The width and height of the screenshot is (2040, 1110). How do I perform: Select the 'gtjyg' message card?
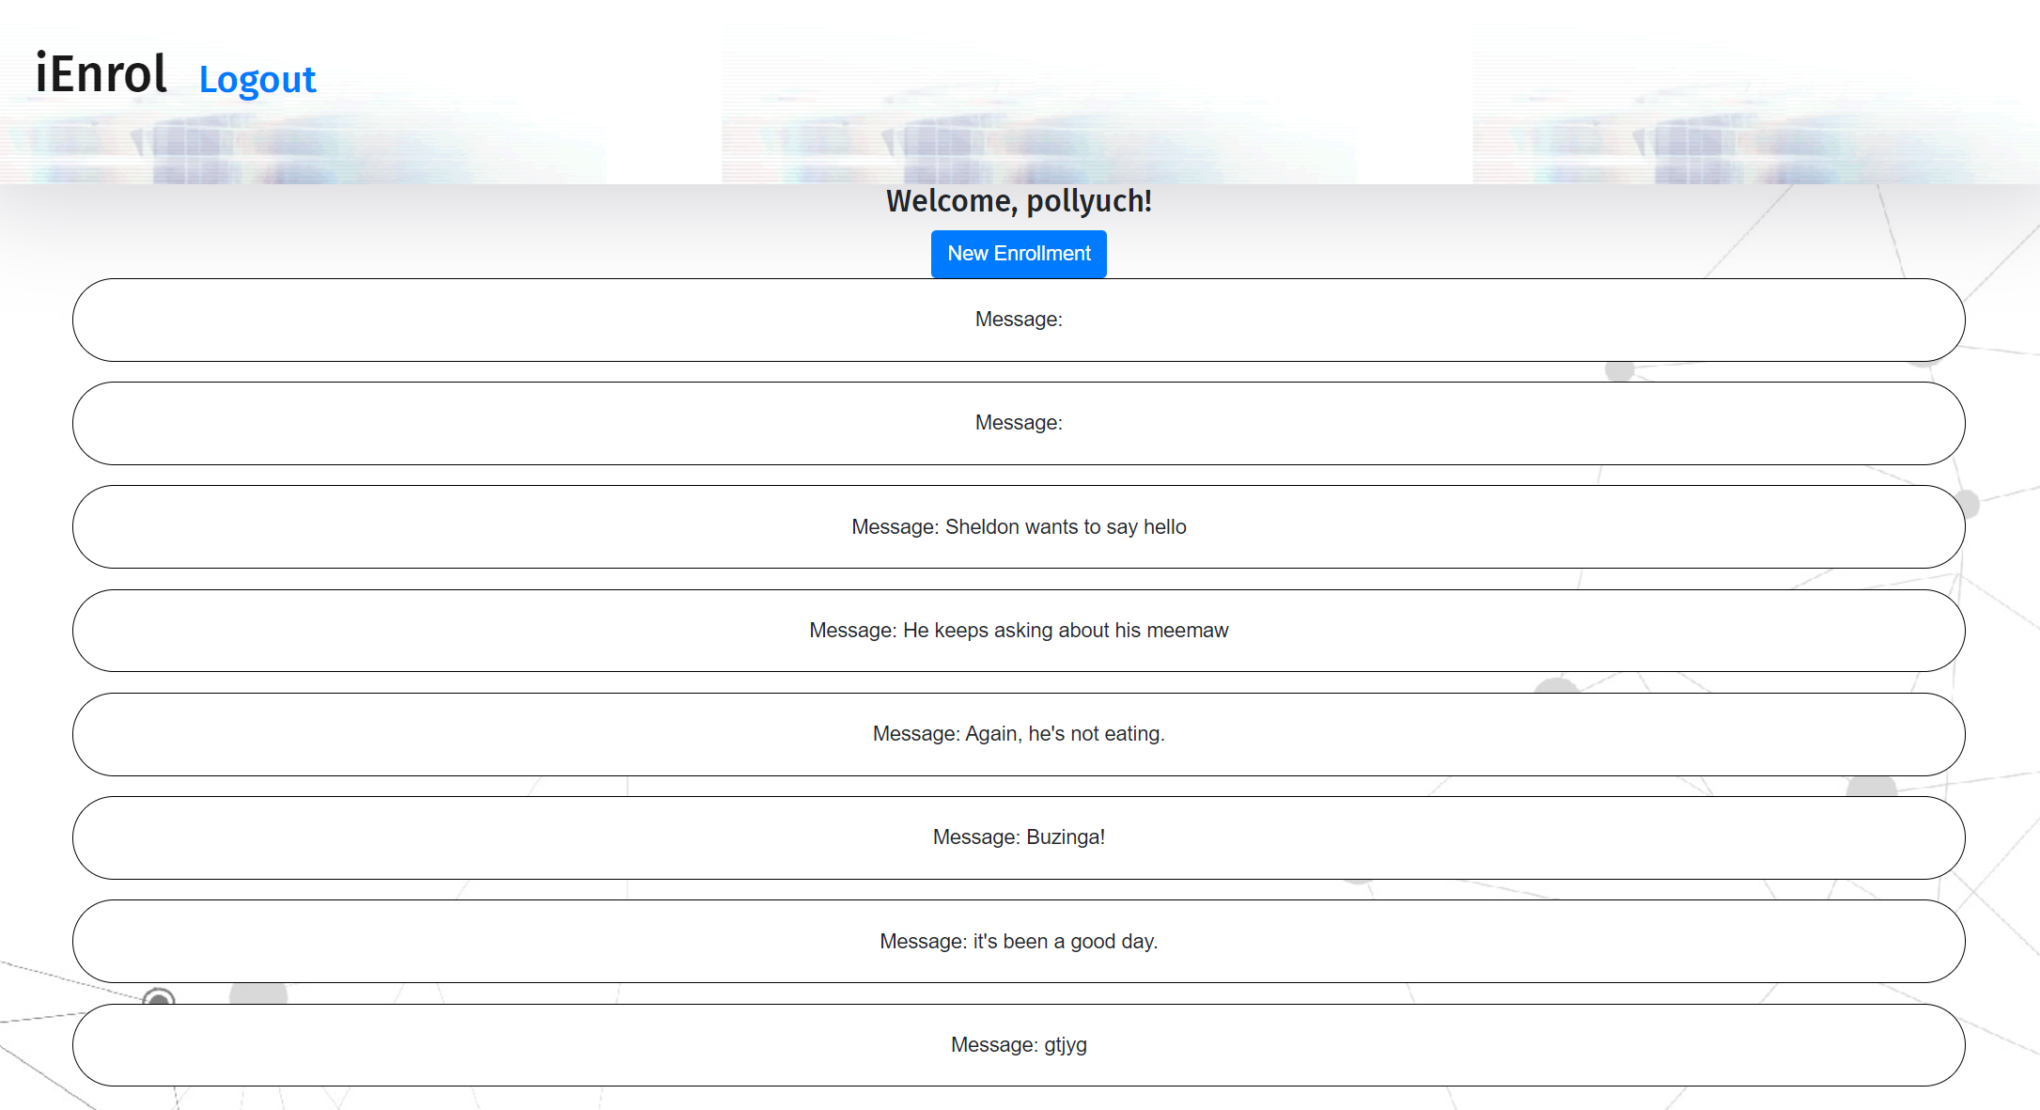tap(1019, 1045)
